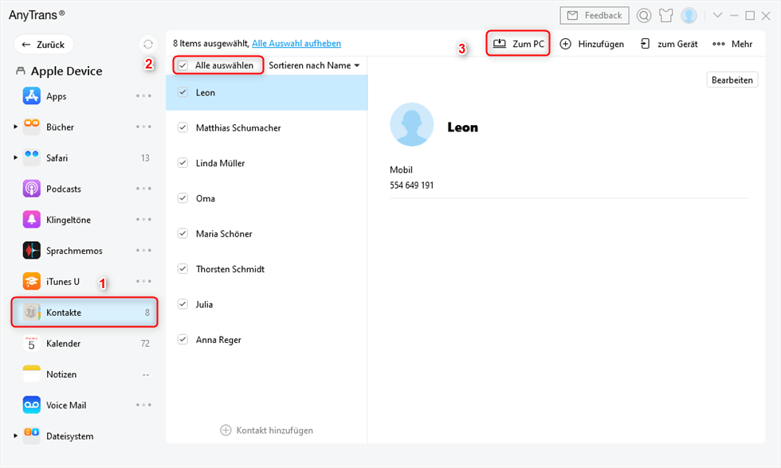This screenshot has height=468, width=781.
Task: Toggle the Alle auswählen checkbox
Action: 182,65
